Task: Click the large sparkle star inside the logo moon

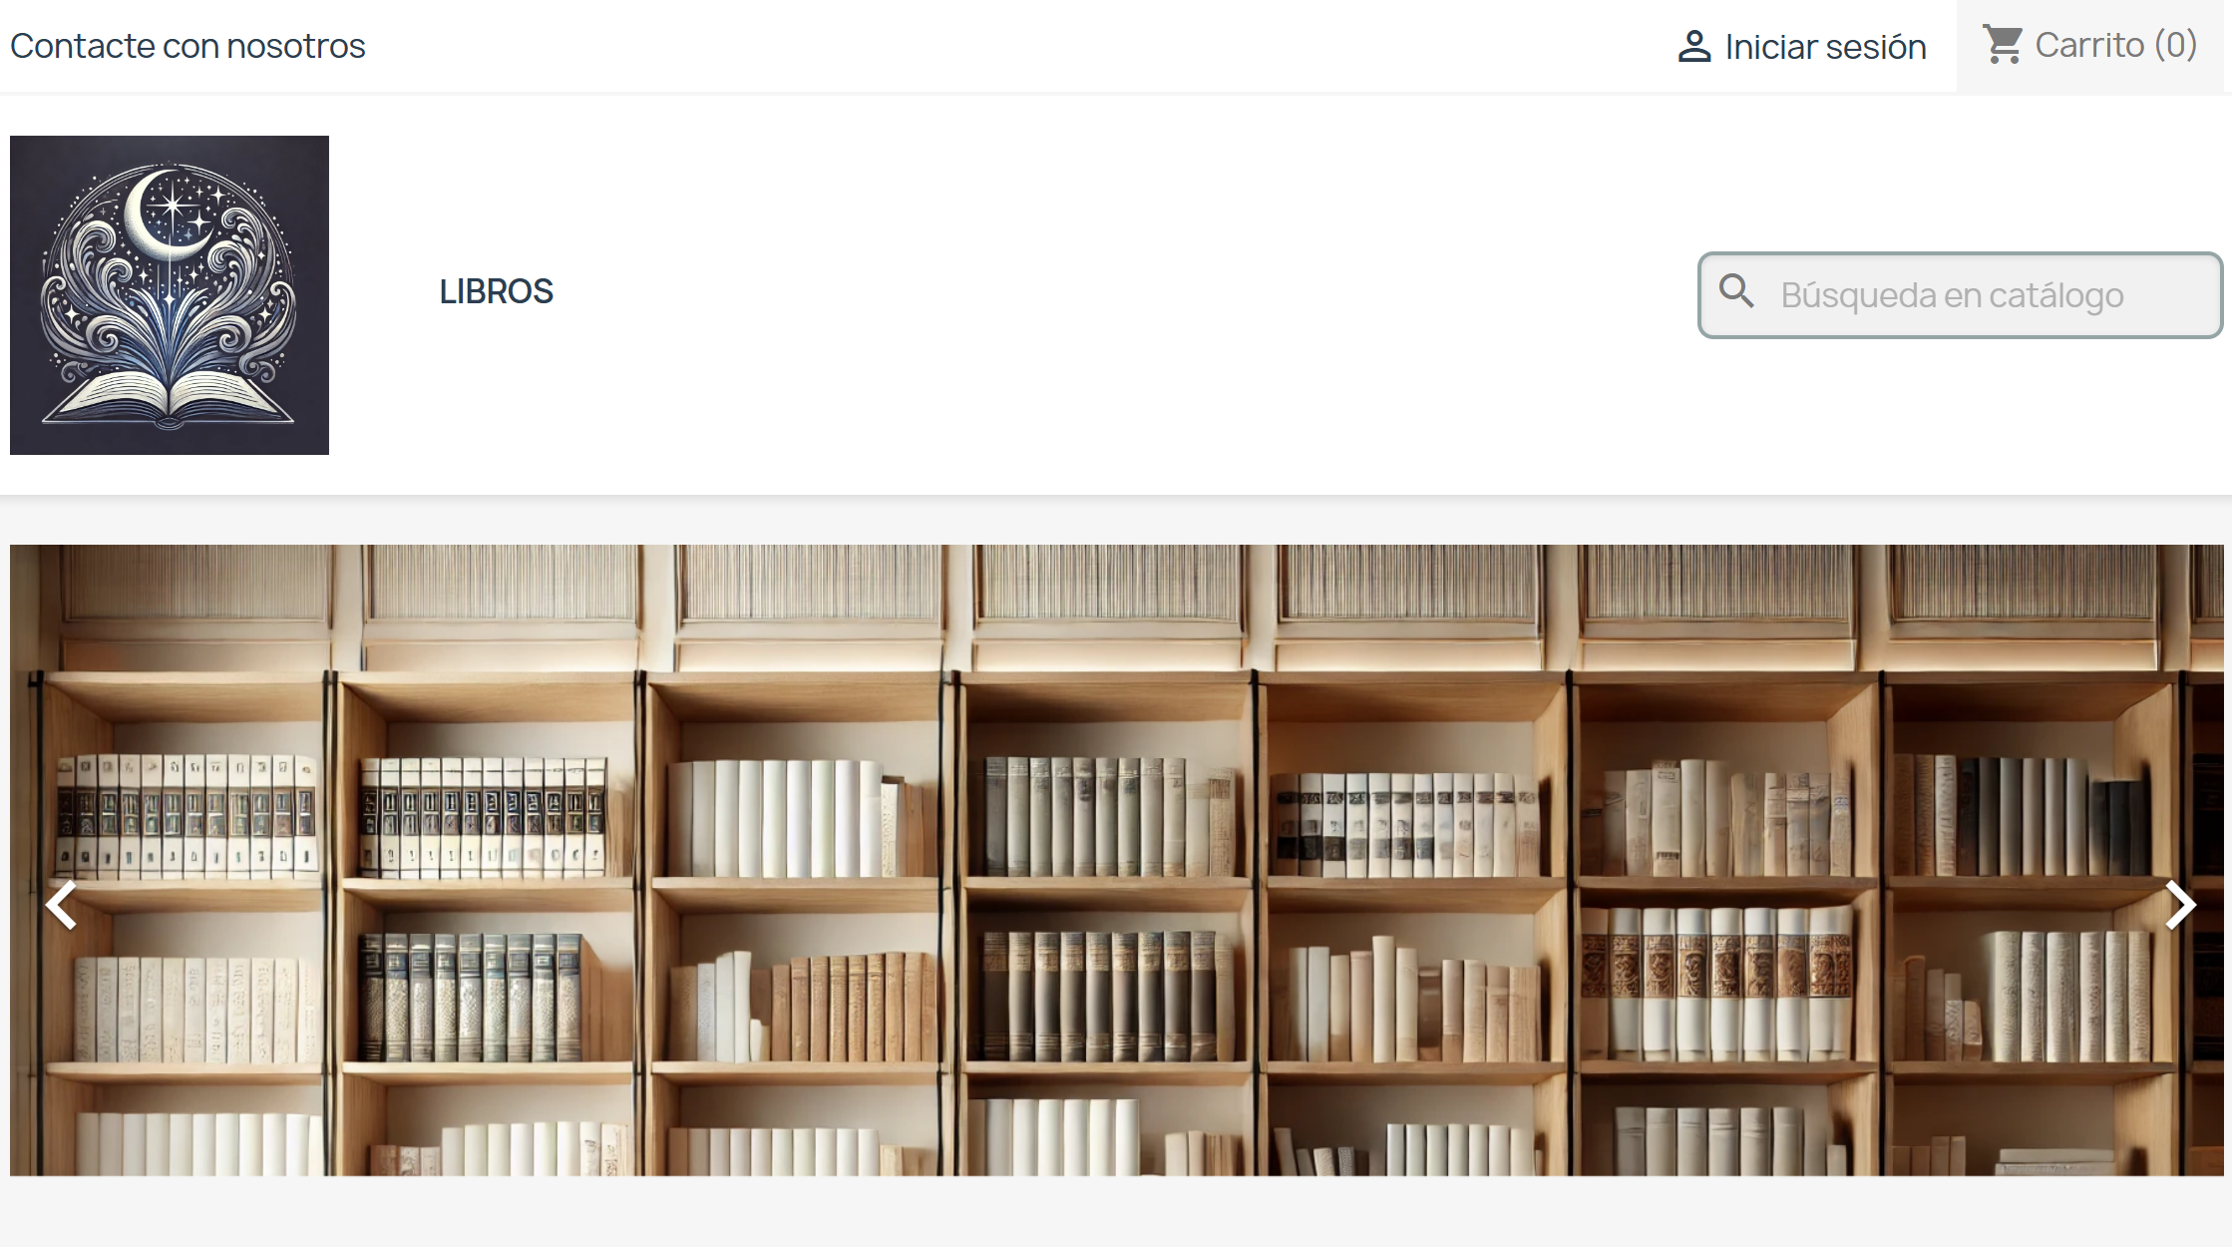Action: point(174,207)
